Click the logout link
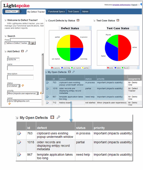The height and width of the screenshot is (170, 143). click(x=134, y=5)
